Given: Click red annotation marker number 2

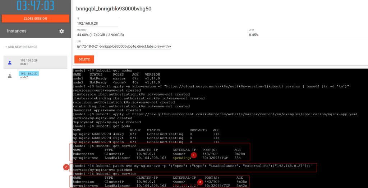Looking at the screenshot, I should click(x=66, y=167).
